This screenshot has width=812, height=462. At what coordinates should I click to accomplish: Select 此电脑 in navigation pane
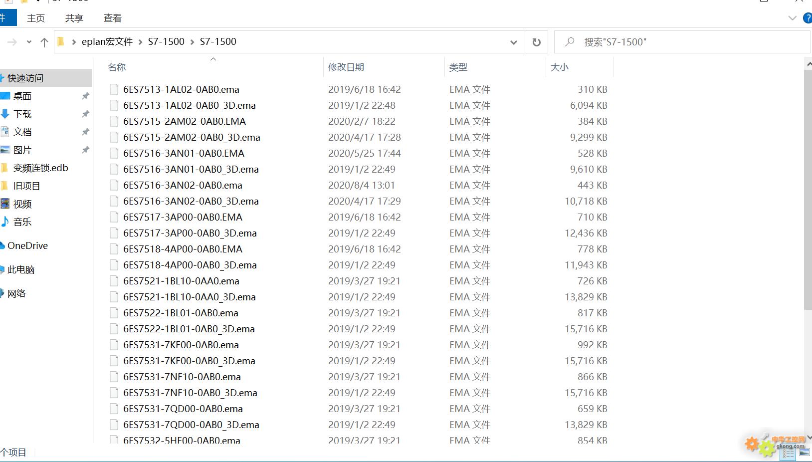tap(21, 269)
